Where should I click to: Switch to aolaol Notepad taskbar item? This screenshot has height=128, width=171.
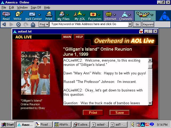(x=100, y=125)
